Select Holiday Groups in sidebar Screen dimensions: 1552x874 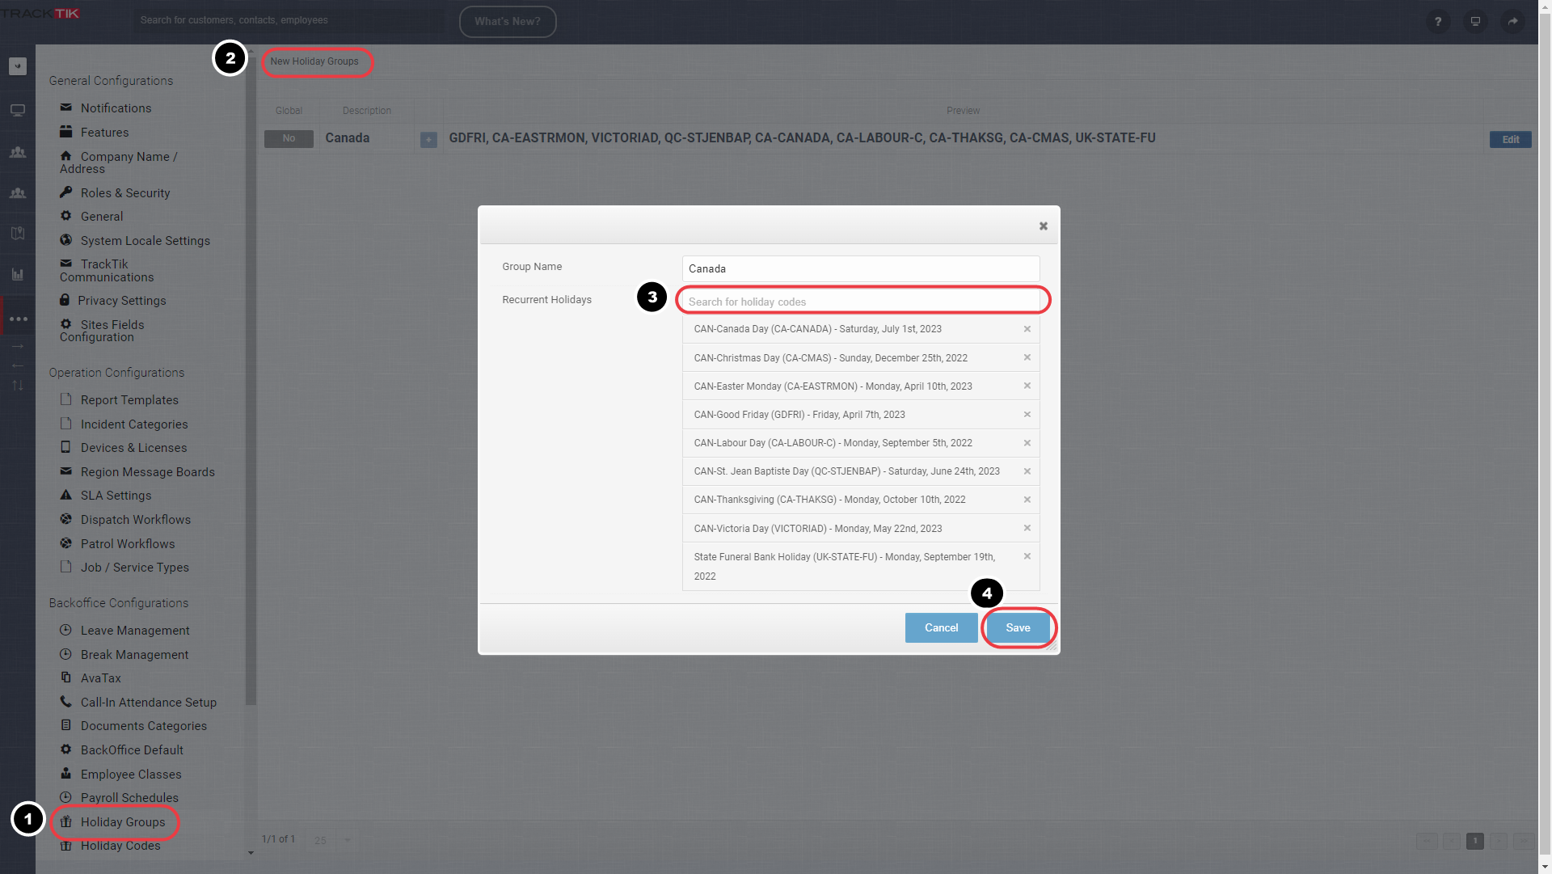point(122,822)
